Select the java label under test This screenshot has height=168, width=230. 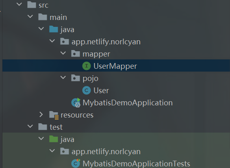(x=67, y=140)
